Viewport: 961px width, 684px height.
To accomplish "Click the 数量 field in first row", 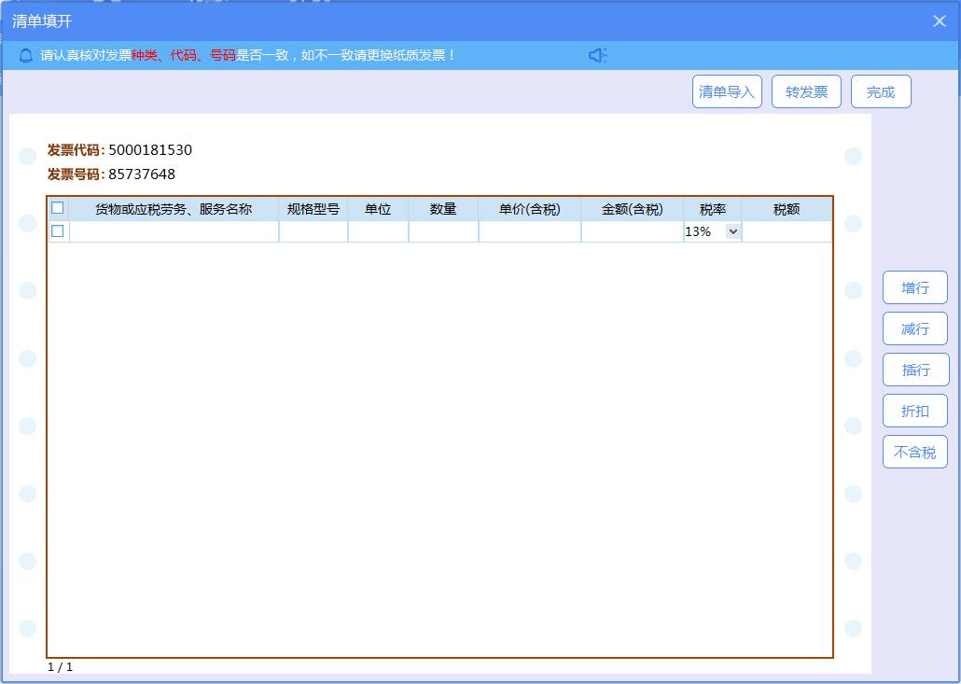I will pos(443,231).
